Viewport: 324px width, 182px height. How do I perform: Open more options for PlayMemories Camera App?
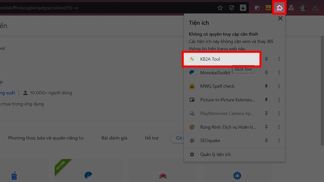[x=279, y=114]
